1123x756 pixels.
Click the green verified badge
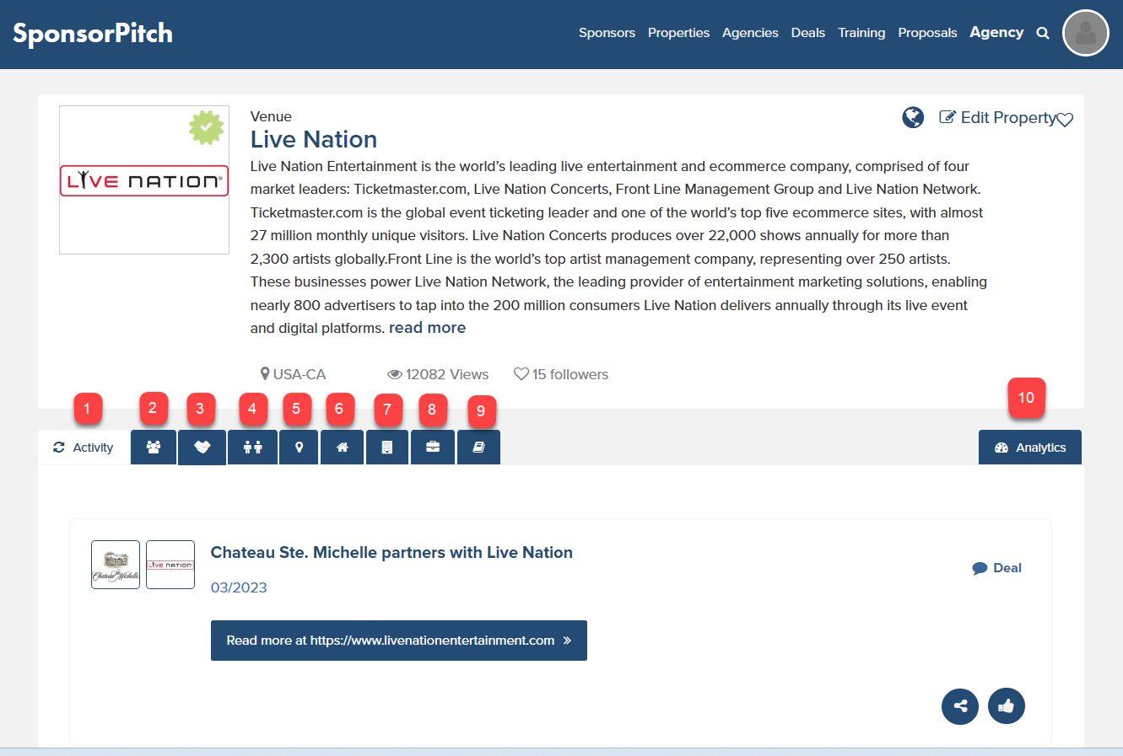coord(207,127)
